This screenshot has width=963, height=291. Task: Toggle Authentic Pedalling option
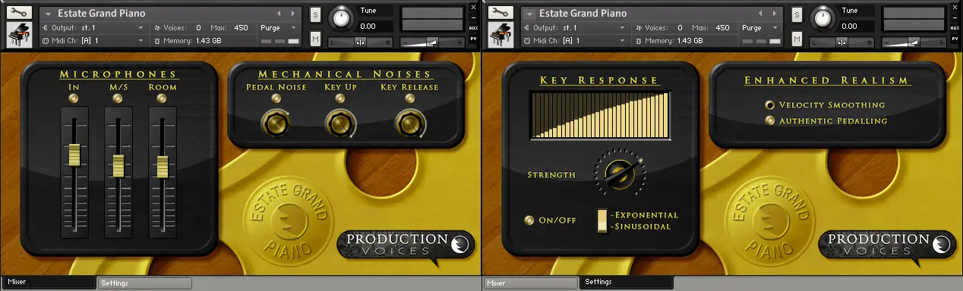tap(769, 120)
